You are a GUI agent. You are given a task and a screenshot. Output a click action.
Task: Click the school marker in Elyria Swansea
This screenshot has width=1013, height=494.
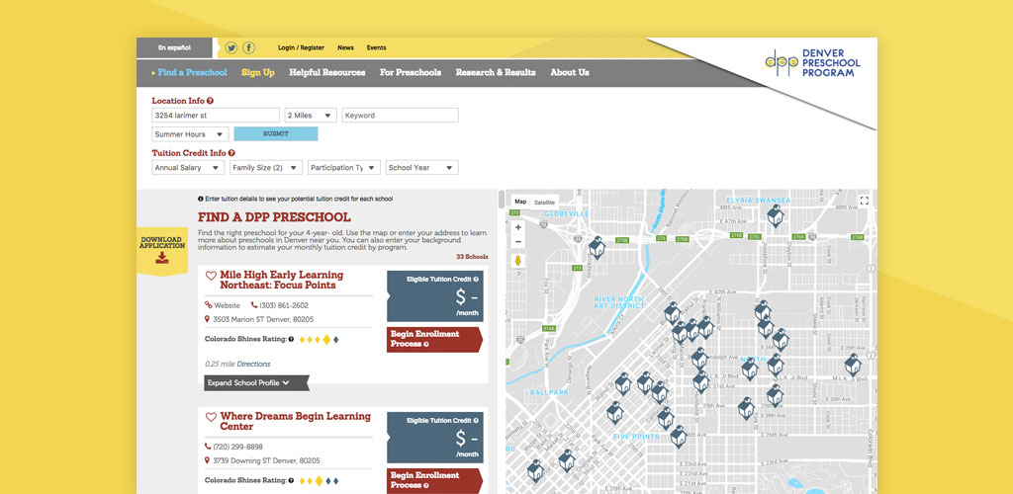(x=776, y=215)
